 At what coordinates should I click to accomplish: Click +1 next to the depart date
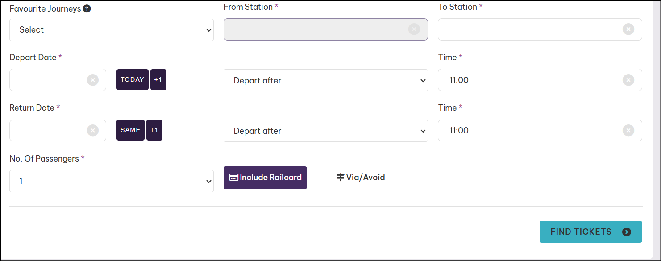pyautogui.click(x=158, y=79)
